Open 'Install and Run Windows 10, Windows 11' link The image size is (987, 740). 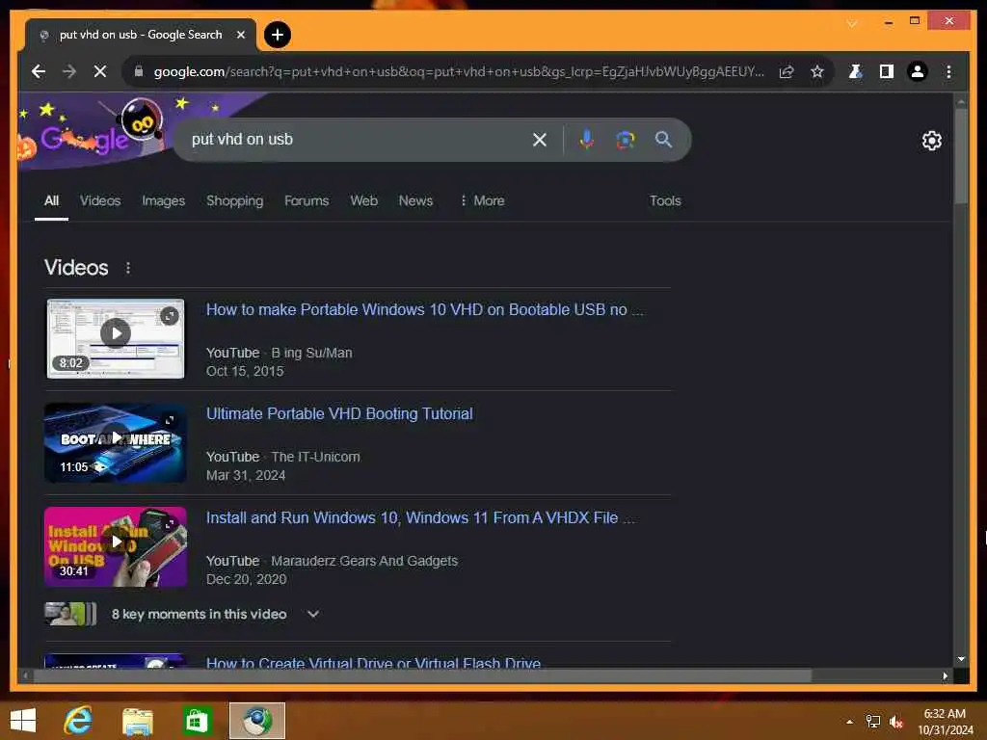420,517
